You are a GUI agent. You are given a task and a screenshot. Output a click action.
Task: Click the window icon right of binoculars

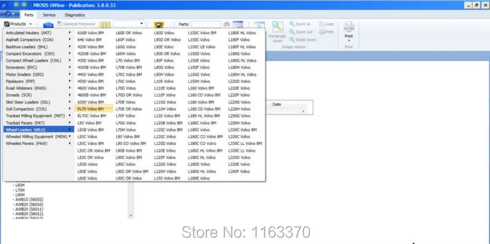point(238,24)
